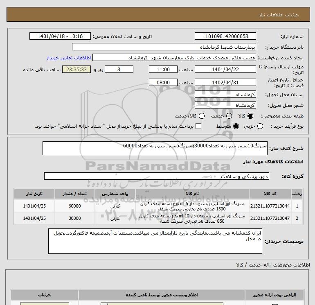Select the متوسط purchase type radio
The width and height of the screenshot is (315, 305).
coord(236,126)
